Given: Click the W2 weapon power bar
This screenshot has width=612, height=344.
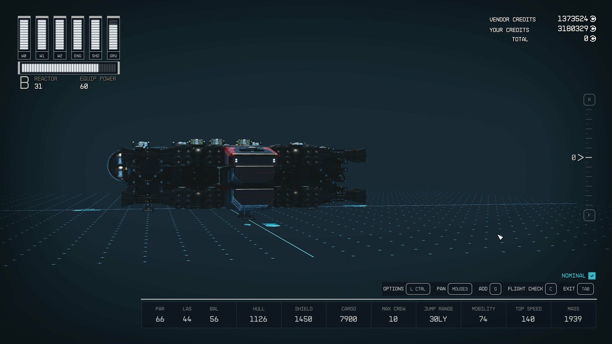Looking at the screenshot, I should coord(60,38).
